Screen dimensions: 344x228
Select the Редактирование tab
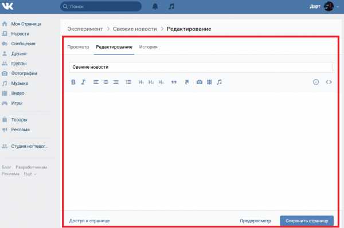point(114,47)
